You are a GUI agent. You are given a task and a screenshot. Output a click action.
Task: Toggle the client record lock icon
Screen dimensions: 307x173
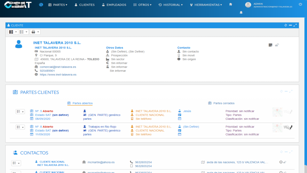[277, 45]
